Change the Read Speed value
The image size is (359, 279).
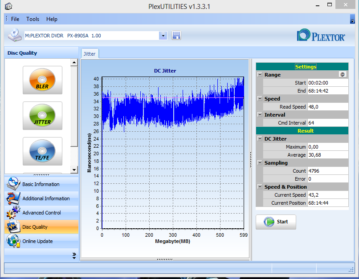[328, 107]
